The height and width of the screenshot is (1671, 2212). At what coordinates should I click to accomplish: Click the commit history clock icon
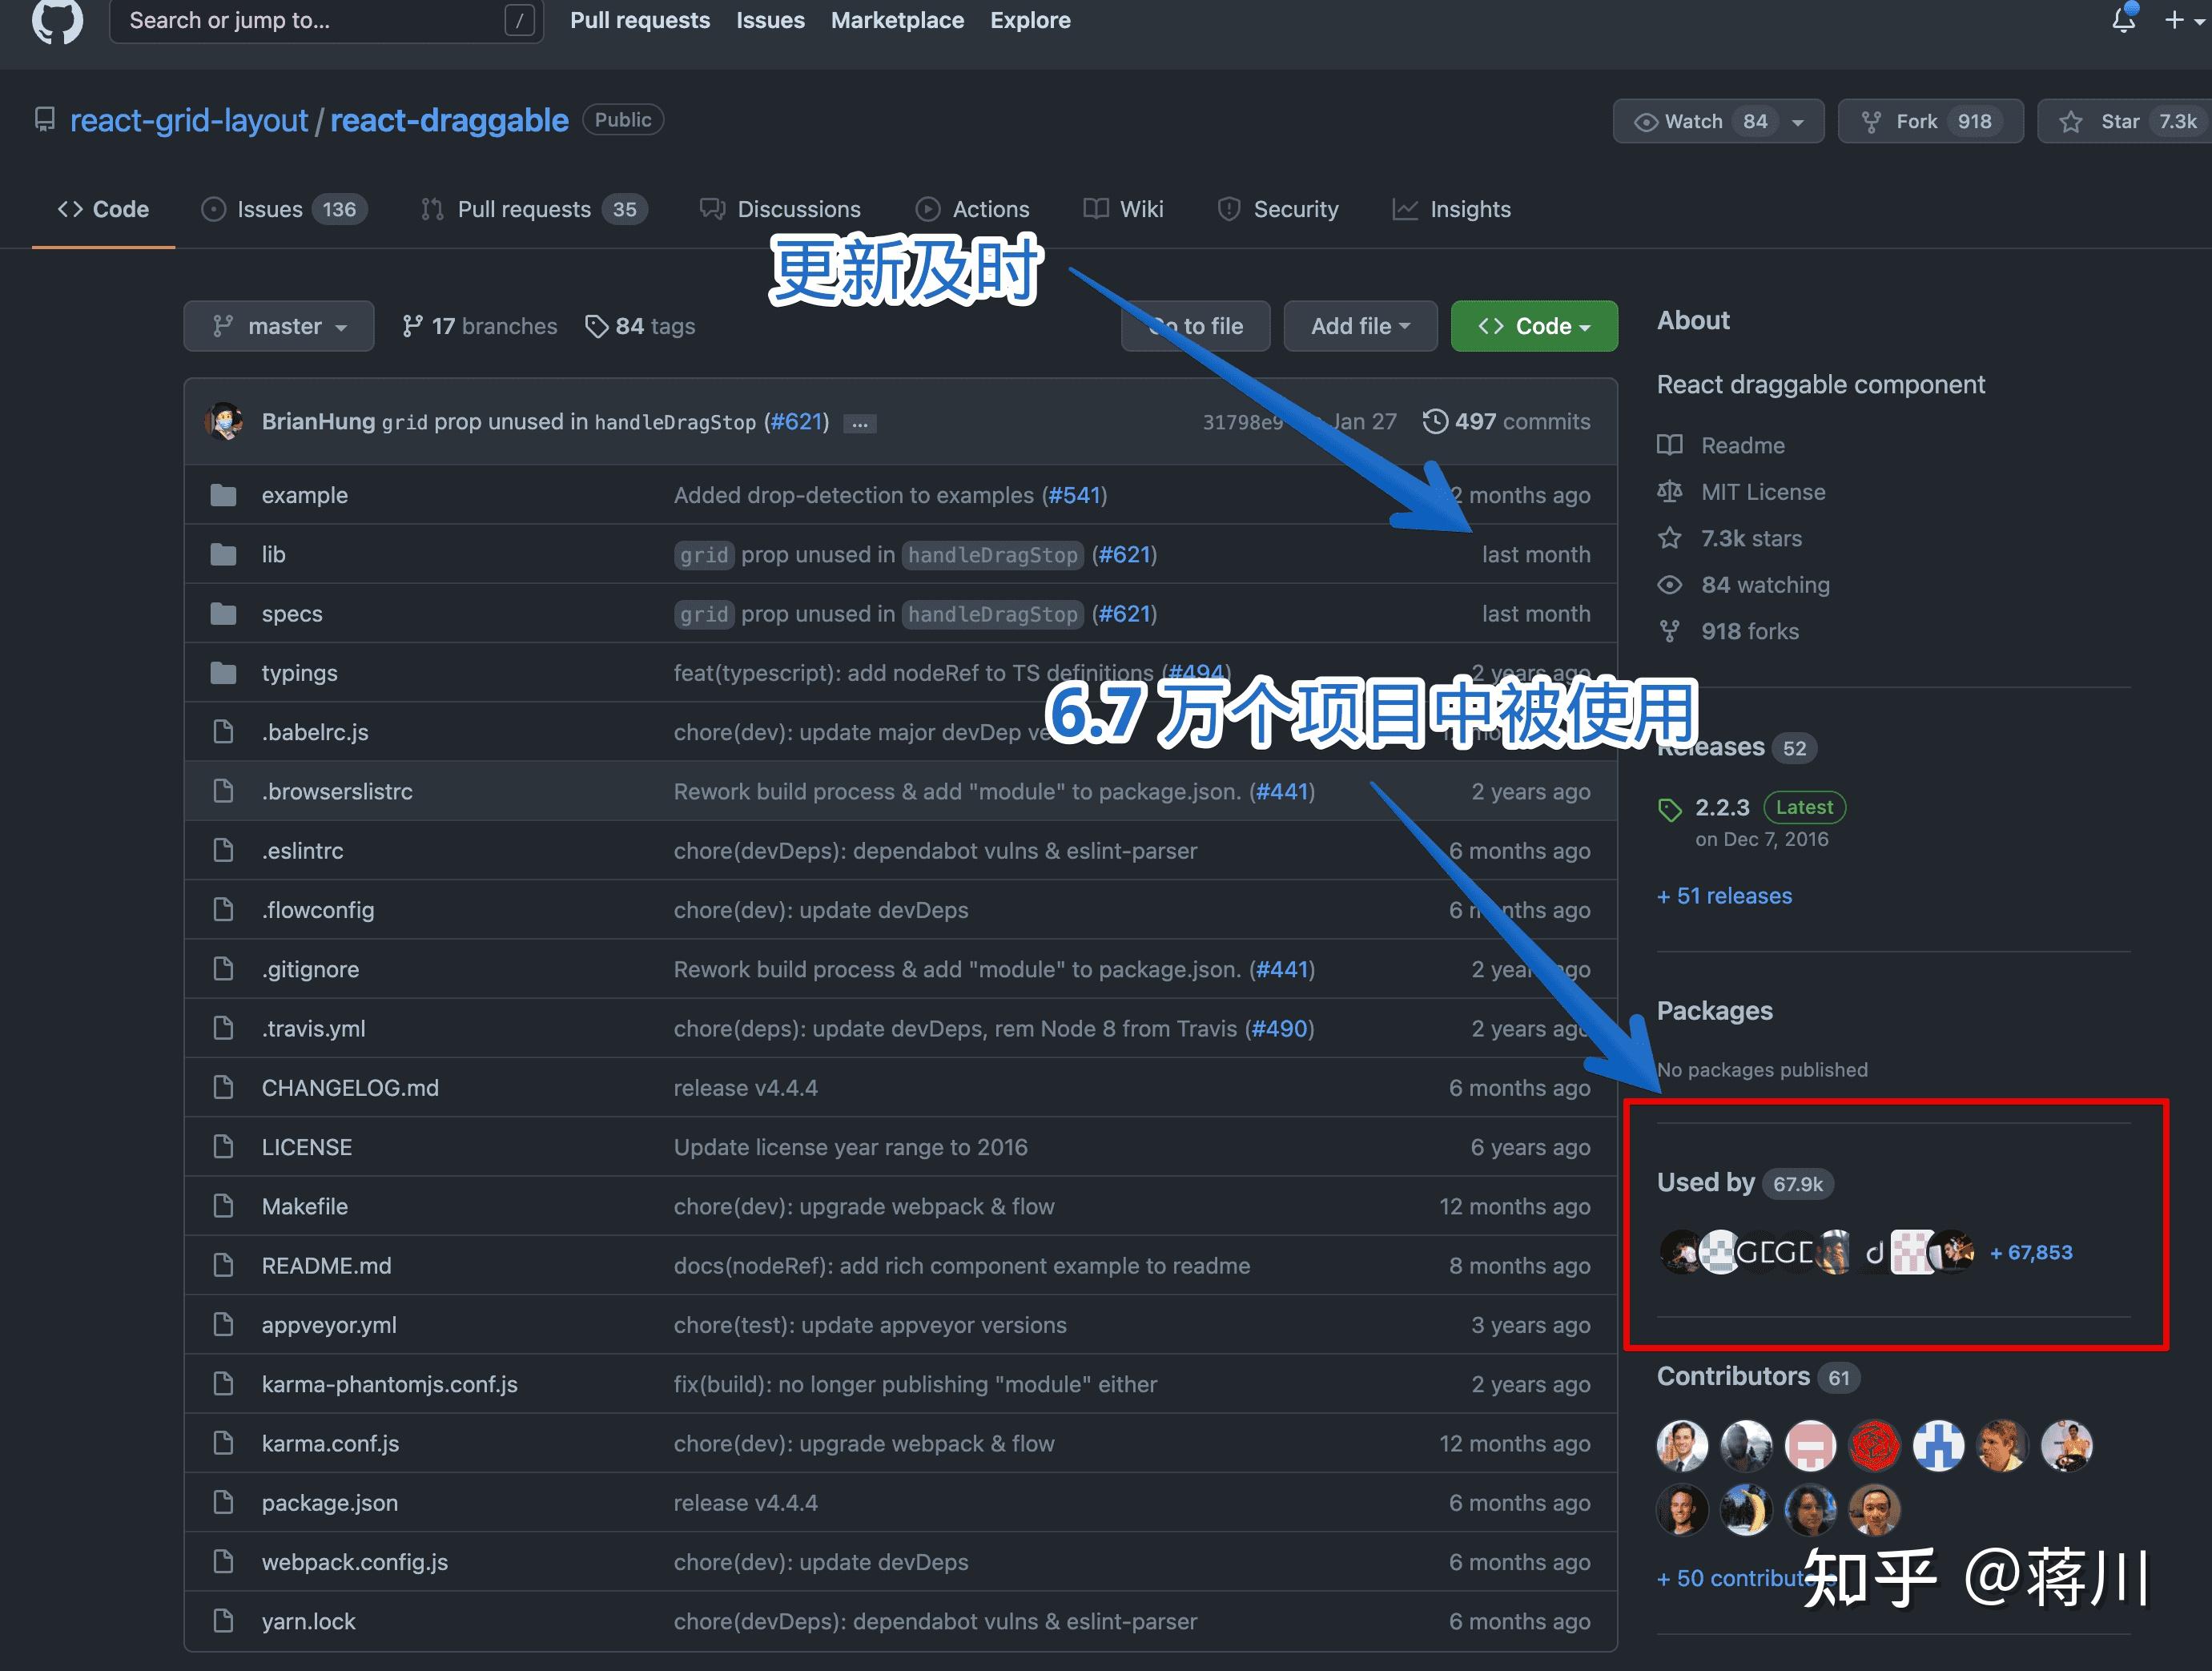point(1434,421)
